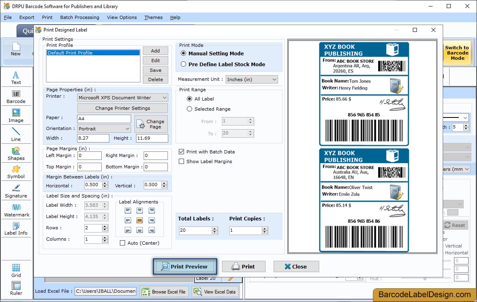477x302 pixels.
Task: Click the New document icon
Action: click(x=16, y=49)
